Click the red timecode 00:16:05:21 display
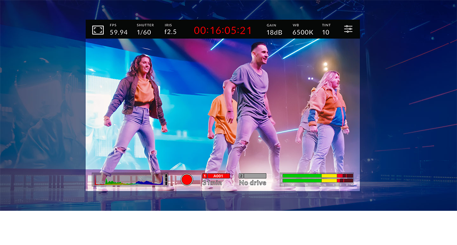The width and height of the screenshot is (457, 245). pyautogui.click(x=223, y=31)
